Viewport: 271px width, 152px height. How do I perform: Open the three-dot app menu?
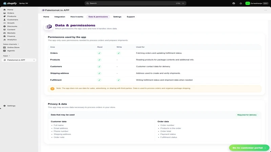(x=266, y=10)
